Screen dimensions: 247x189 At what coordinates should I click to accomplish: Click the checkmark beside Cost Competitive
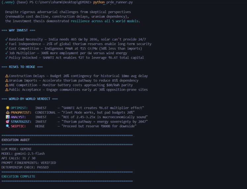7,48
